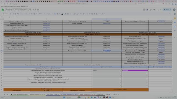Check the cloud save status icon

click(38, 9)
